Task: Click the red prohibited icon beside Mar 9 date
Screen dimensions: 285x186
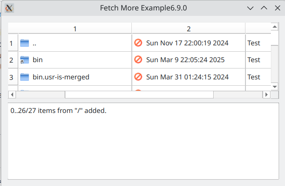Action: [138, 60]
